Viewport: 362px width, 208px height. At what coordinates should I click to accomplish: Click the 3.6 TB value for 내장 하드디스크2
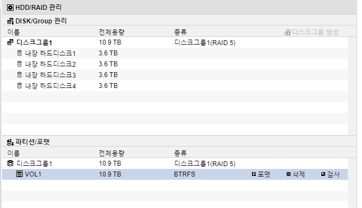click(108, 64)
